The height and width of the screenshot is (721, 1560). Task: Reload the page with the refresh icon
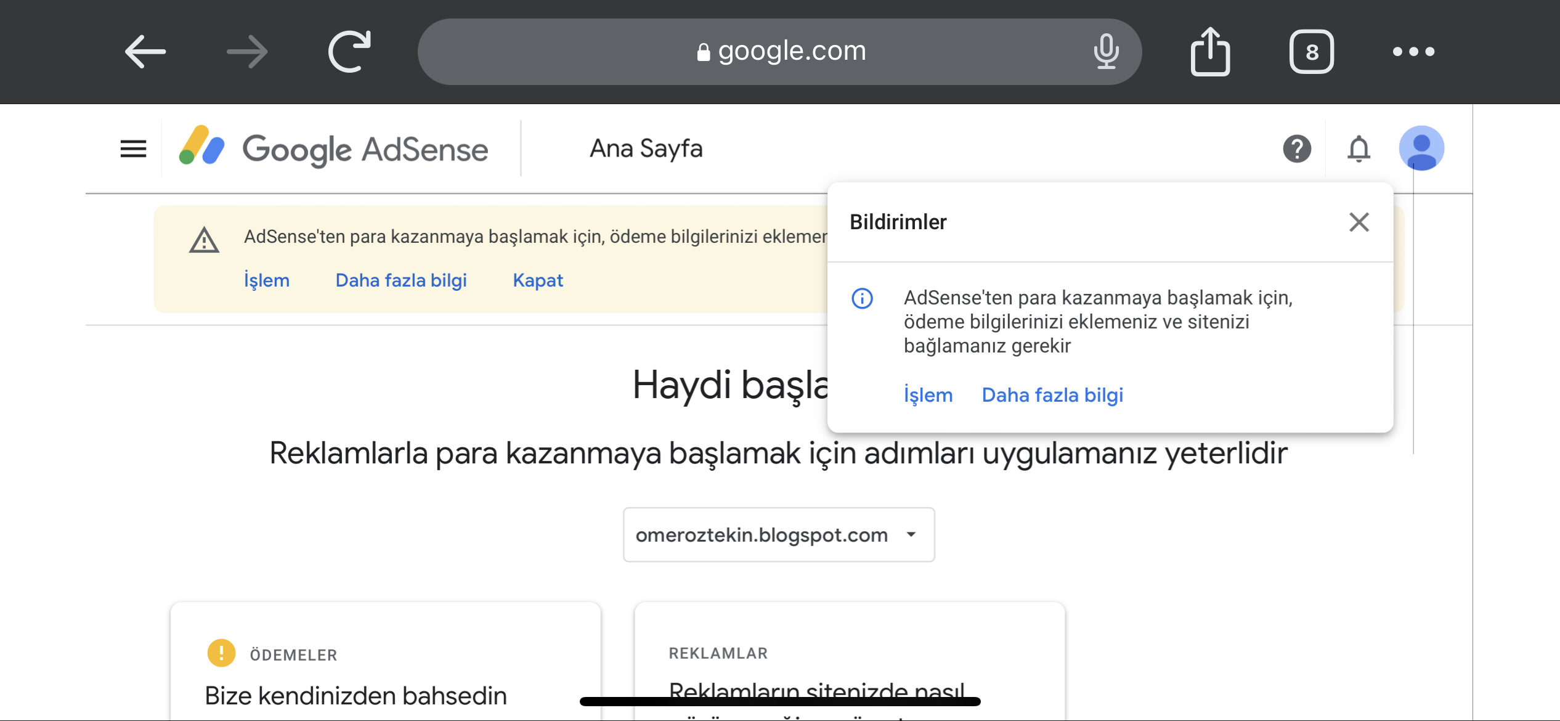(x=349, y=51)
